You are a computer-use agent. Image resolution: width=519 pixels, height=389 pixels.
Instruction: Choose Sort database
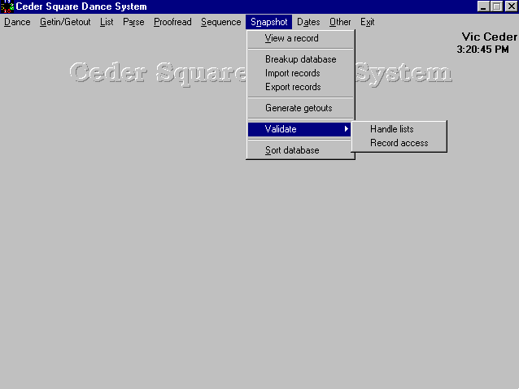(300, 150)
